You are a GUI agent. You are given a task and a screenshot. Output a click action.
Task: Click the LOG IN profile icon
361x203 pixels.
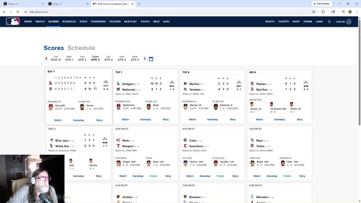[349, 22]
